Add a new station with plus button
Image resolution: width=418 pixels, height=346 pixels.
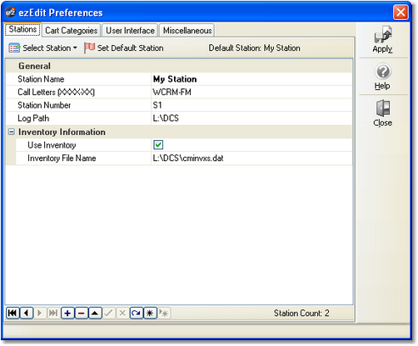[x=67, y=313]
